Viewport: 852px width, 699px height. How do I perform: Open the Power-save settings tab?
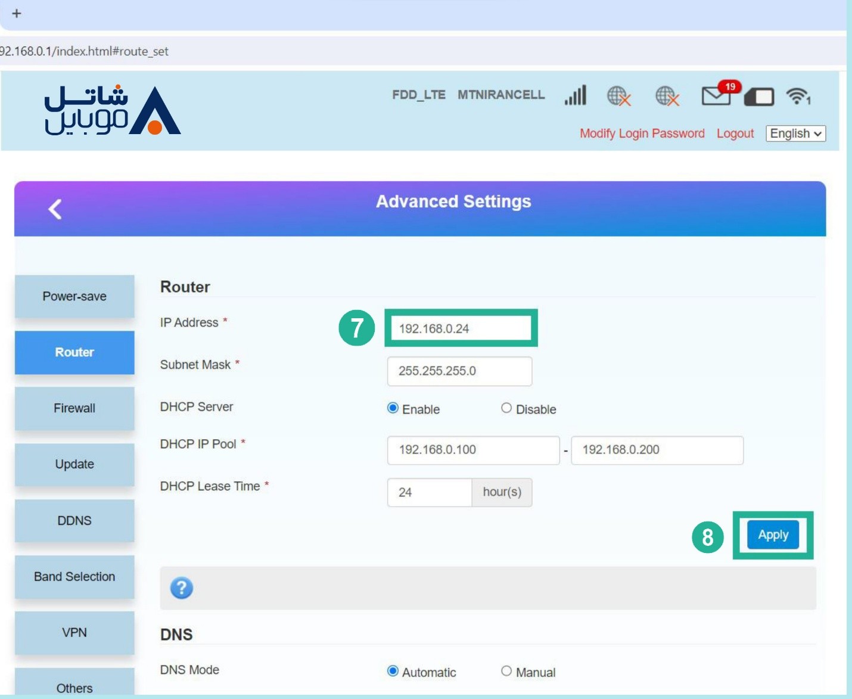coord(74,296)
